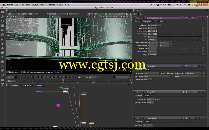Open the Cache menu
This screenshot has height=130, width=209.
coord(60,5)
